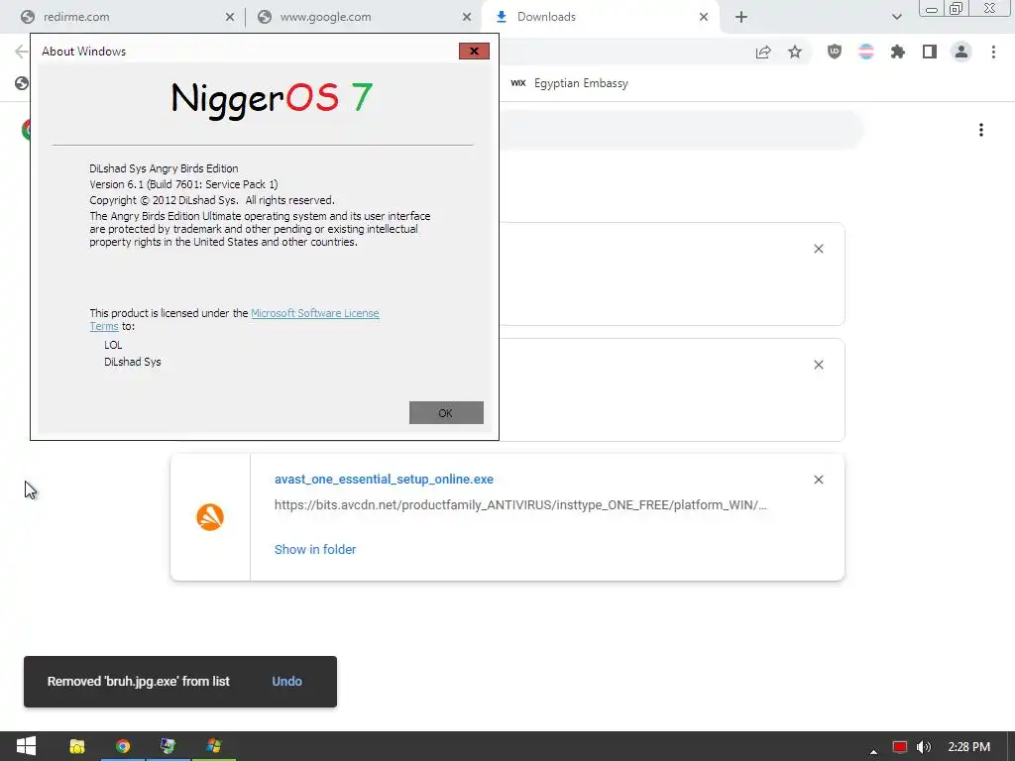The image size is (1015, 761).
Task: Toggle the browser side panel
Action: (x=930, y=52)
